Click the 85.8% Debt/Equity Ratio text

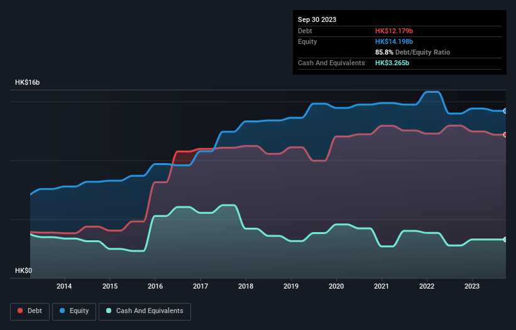click(412, 52)
